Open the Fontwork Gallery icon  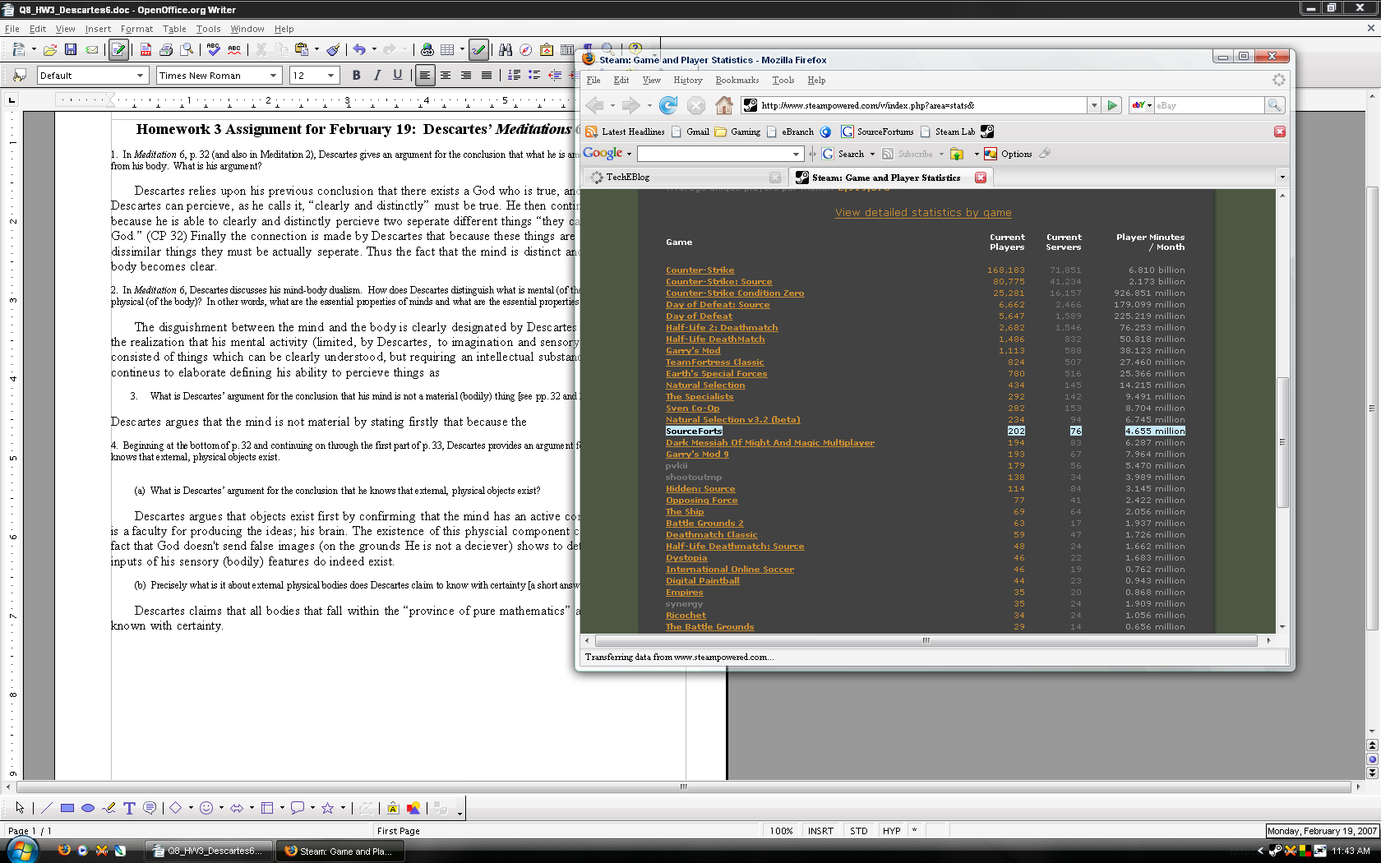point(393,808)
